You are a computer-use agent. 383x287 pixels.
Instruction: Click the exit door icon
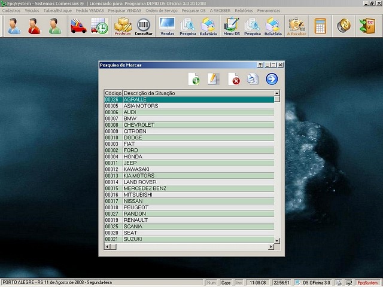point(367,26)
